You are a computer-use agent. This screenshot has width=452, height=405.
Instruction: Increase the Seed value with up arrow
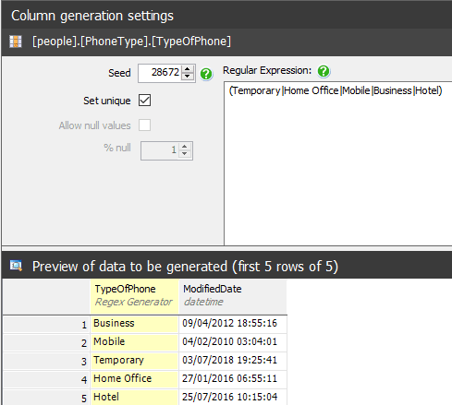(x=188, y=69)
